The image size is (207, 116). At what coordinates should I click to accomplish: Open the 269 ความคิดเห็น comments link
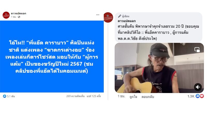pos(75,96)
